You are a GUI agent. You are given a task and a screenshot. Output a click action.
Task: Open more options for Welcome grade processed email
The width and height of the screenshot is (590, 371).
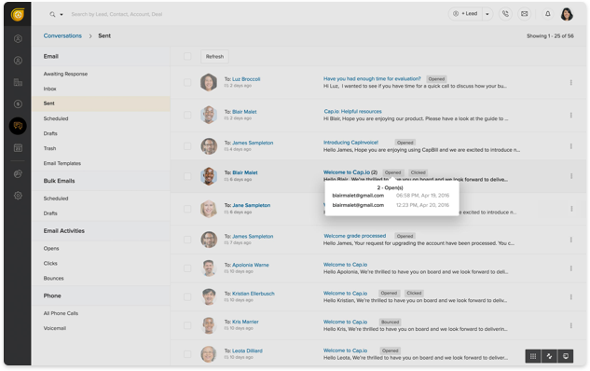tap(571, 240)
